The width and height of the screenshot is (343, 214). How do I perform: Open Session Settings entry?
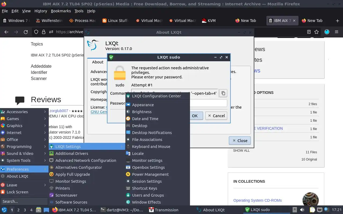tap(158, 181)
